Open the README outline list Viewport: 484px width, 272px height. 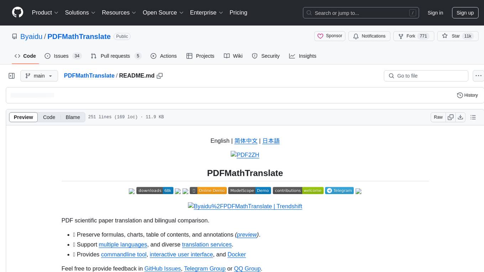(473, 117)
